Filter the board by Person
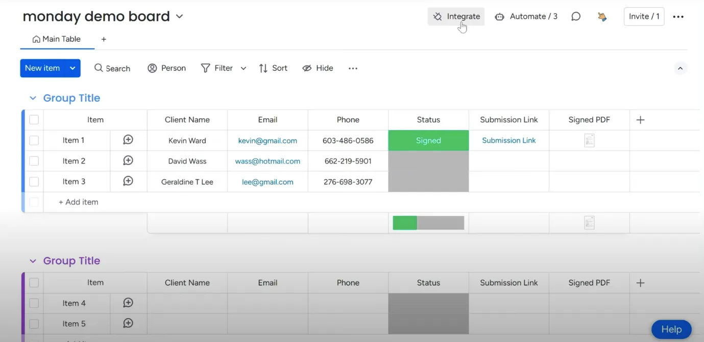 coord(166,68)
